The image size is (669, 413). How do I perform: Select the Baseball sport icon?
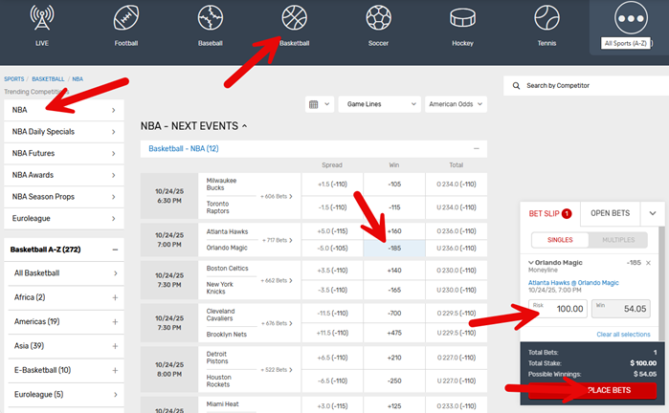pos(211,18)
